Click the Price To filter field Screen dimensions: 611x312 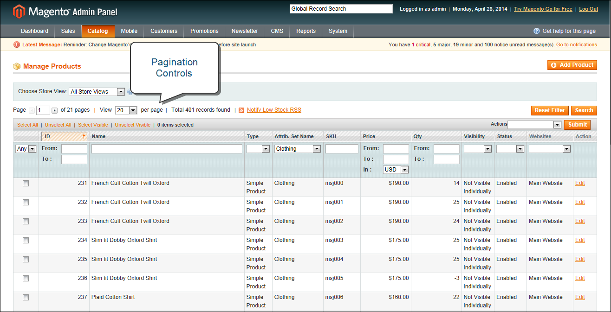(x=396, y=159)
